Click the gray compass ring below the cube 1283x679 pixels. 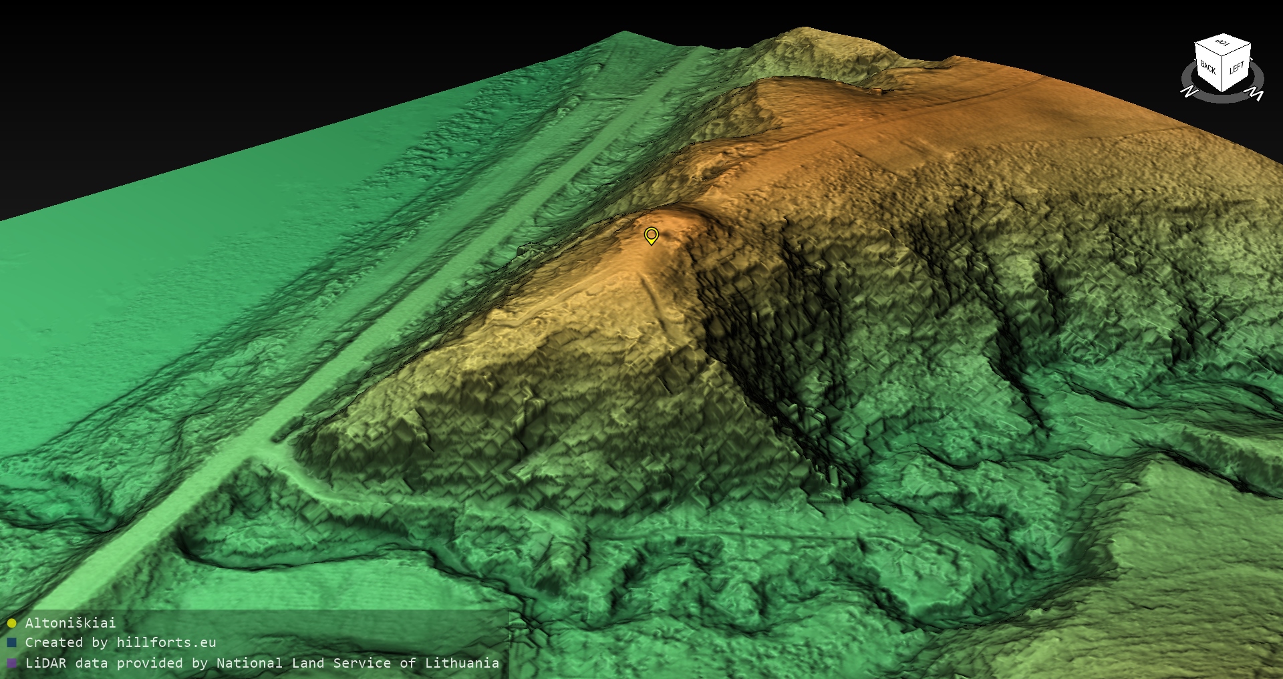(1222, 99)
